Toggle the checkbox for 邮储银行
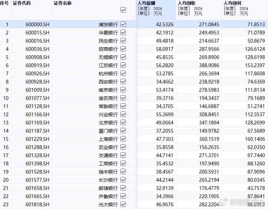This screenshot has height=209, width=268. coord(123,188)
